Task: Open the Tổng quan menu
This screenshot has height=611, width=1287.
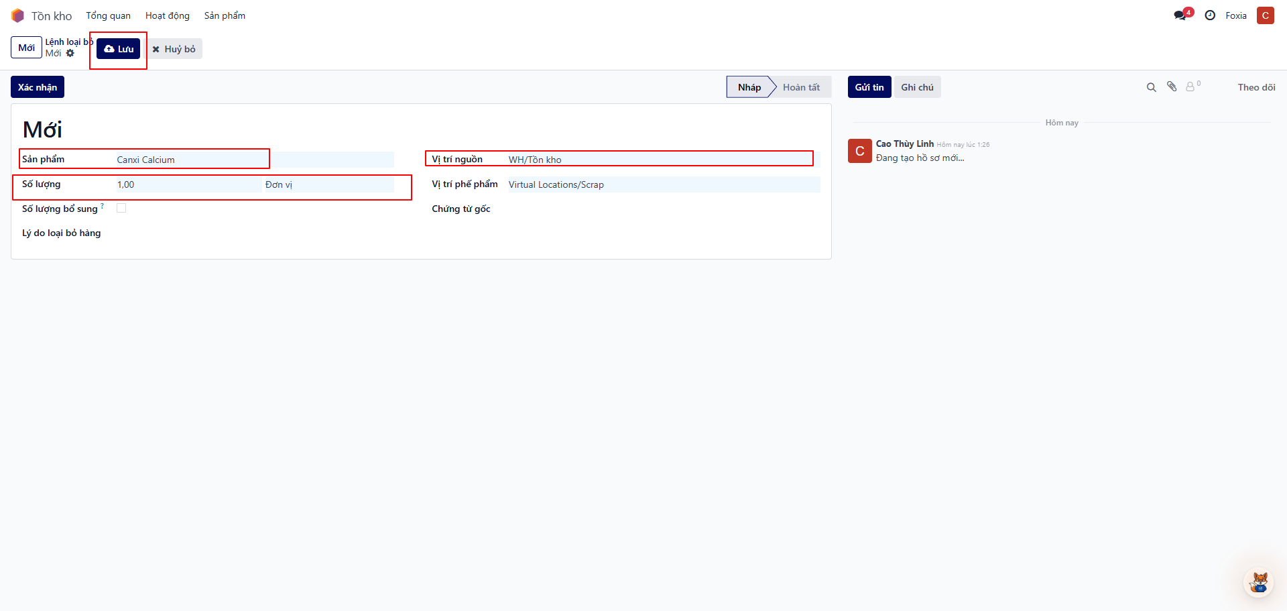Action: point(108,15)
